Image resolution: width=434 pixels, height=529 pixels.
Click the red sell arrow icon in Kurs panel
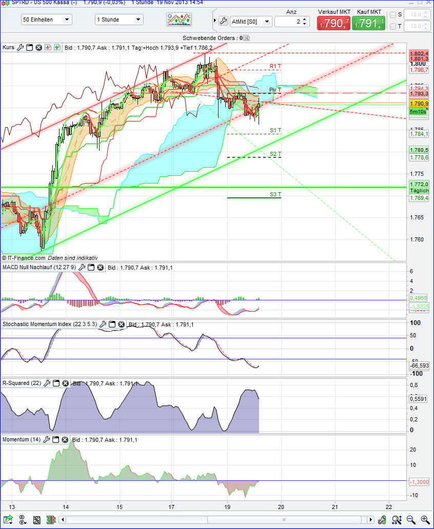[48, 47]
